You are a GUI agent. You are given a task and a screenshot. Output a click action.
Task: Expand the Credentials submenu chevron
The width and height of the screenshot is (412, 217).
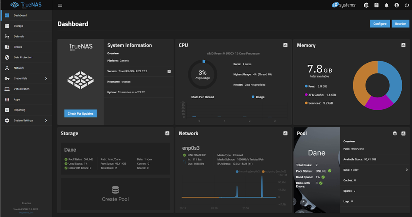(x=46, y=78)
